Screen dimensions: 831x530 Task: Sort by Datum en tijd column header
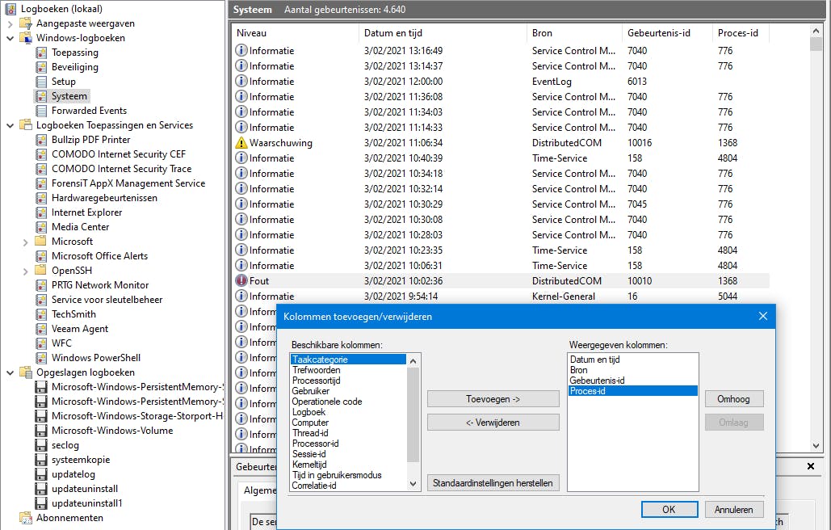443,33
